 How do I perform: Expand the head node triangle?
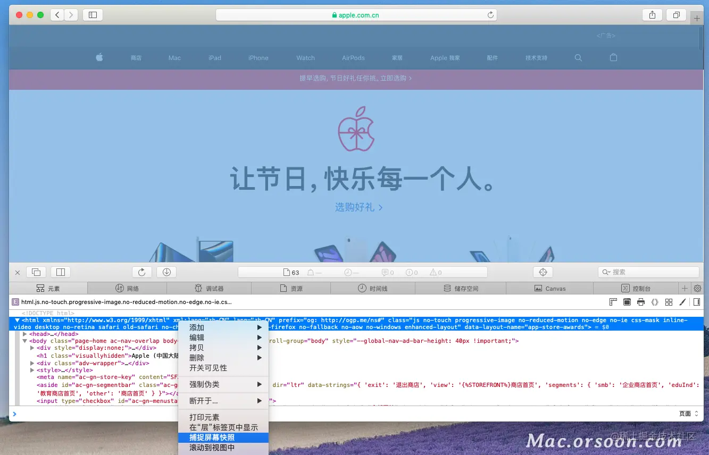tap(24, 334)
